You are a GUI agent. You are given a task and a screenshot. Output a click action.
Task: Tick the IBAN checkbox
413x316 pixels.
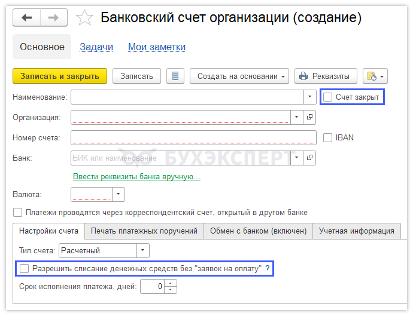(x=327, y=137)
